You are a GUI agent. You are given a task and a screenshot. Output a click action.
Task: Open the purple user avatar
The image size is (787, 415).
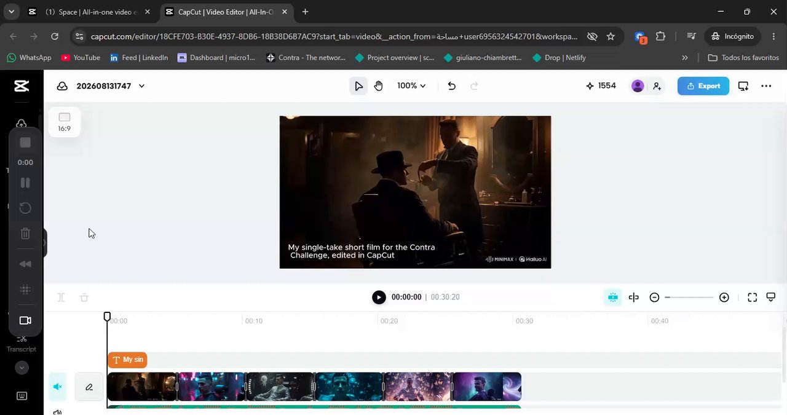pos(638,86)
